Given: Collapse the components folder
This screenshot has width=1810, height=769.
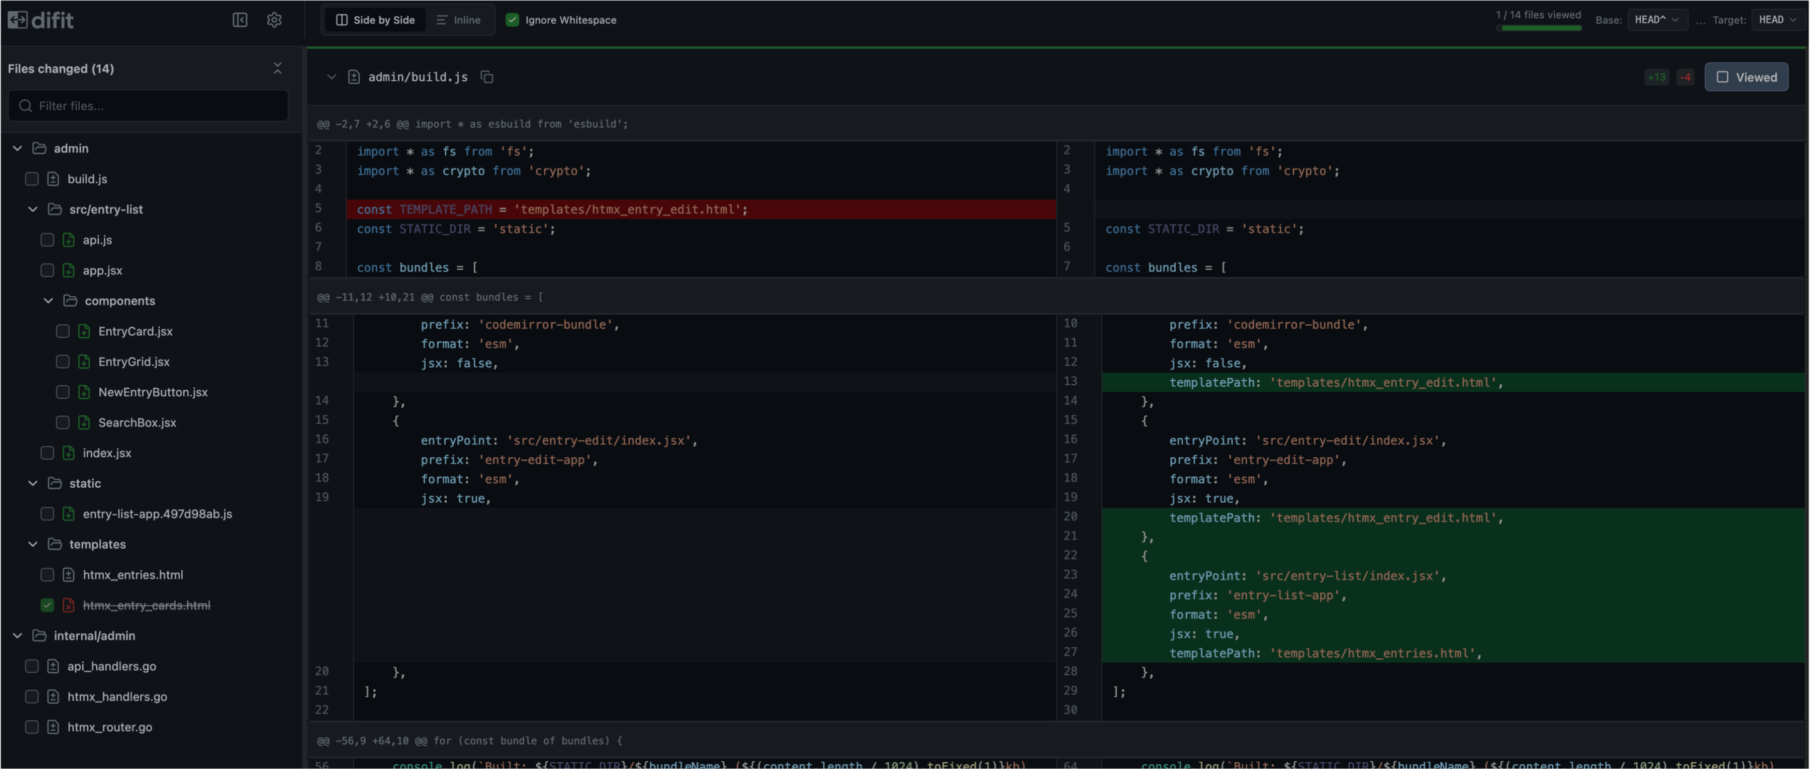Looking at the screenshot, I should [x=48, y=301].
